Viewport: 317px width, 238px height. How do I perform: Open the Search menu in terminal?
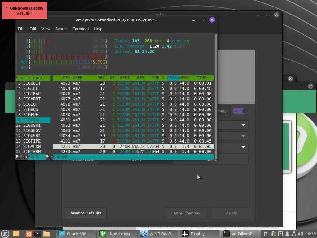(62, 29)
